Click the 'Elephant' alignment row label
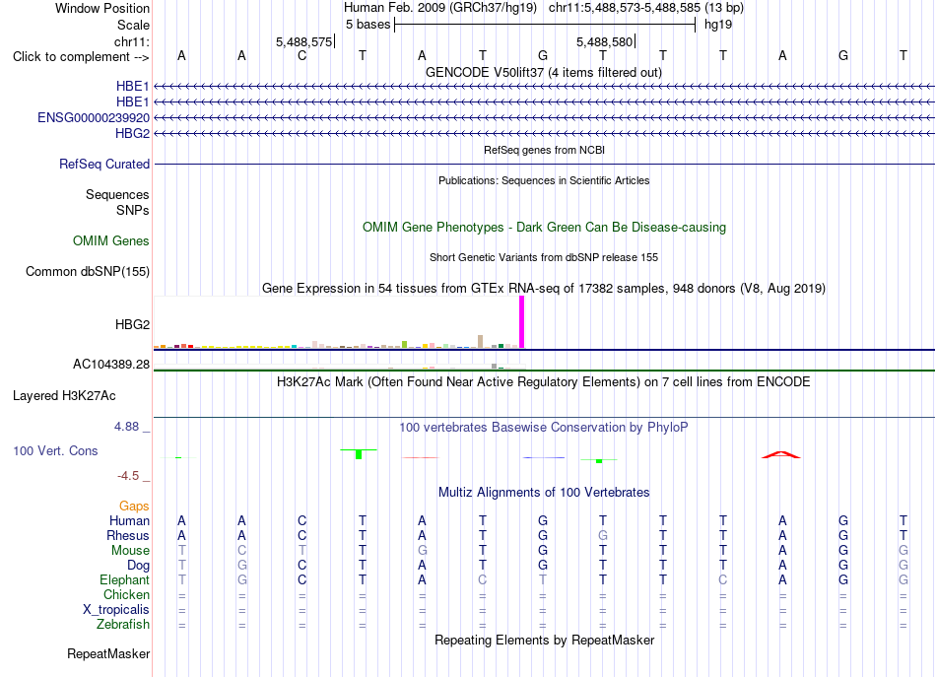936x677 pixels. [124, 579]
